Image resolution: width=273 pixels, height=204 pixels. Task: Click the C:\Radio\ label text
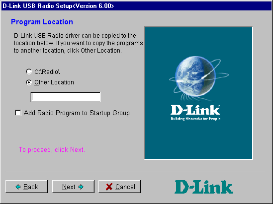(x=47, y=72)
